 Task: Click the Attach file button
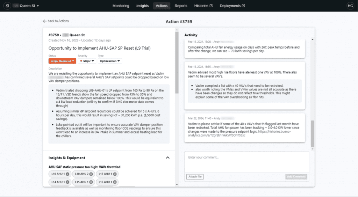click(x=195, y=177)
